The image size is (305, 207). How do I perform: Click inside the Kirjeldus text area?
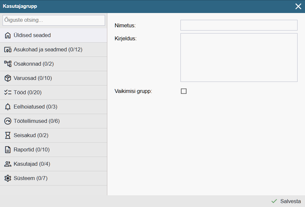239,58
